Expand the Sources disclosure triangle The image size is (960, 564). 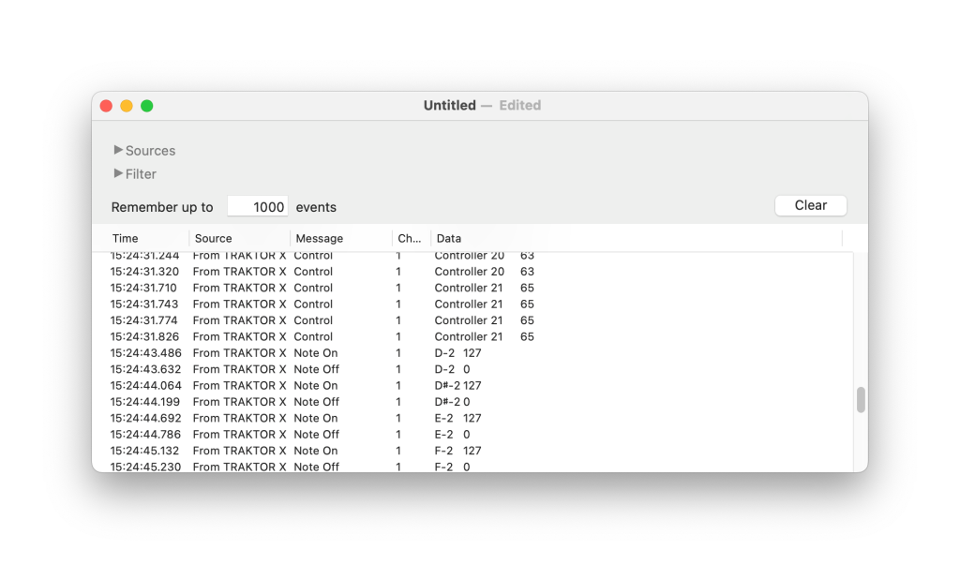(x=118, y=150)
